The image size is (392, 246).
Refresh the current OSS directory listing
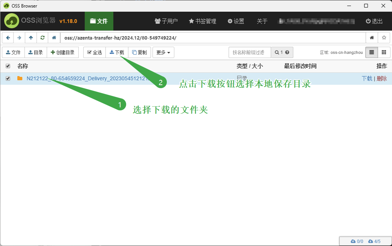pyautogui.click(x=42, y=38)
